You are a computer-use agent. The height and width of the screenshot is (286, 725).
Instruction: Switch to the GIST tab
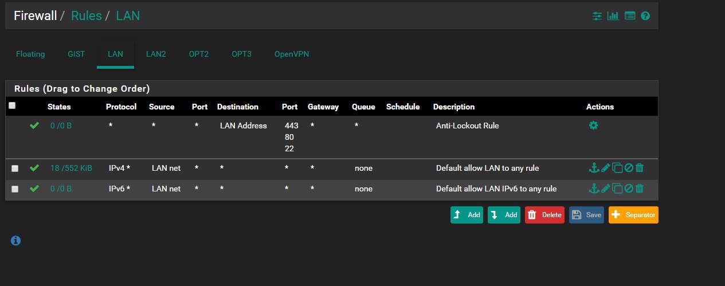tap(76, 54)
